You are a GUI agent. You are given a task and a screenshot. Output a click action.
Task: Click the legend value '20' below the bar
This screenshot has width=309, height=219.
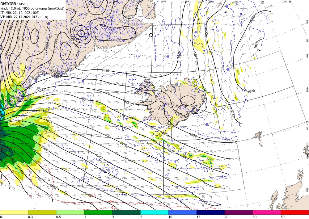[x=226, y=217]
